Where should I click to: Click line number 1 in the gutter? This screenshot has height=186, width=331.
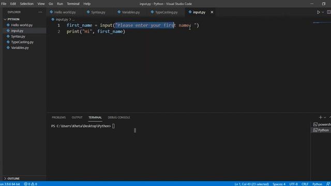[58, 25]
